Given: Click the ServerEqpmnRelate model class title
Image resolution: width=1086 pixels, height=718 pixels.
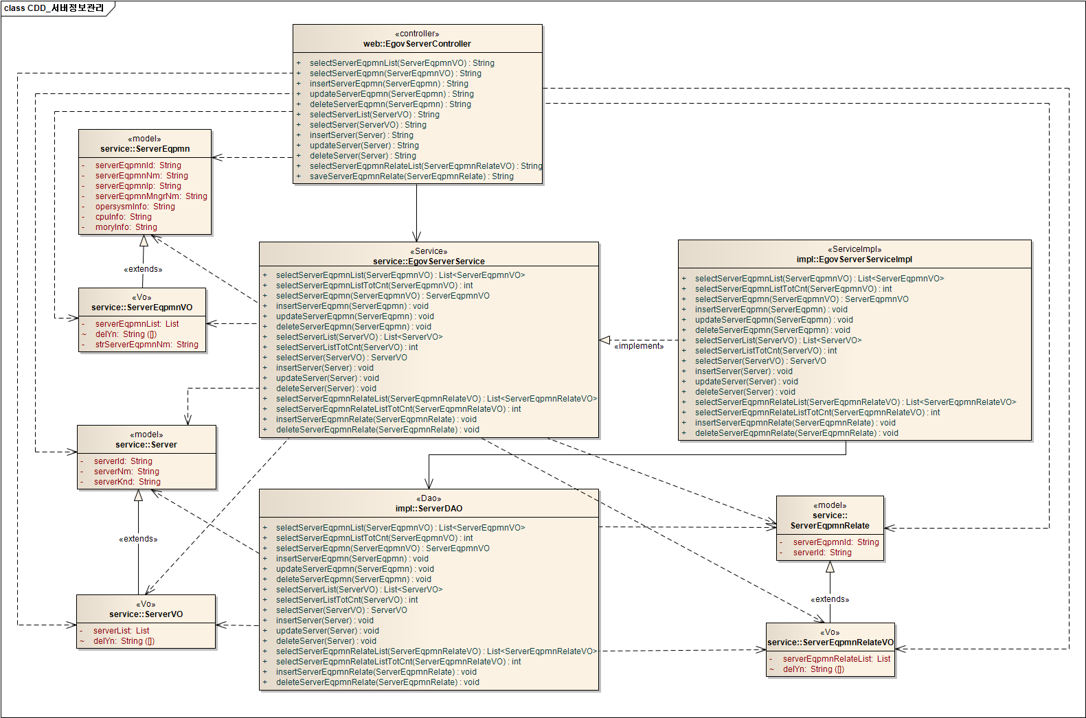Looking at the screenshot, I should [x=830, y=525].
